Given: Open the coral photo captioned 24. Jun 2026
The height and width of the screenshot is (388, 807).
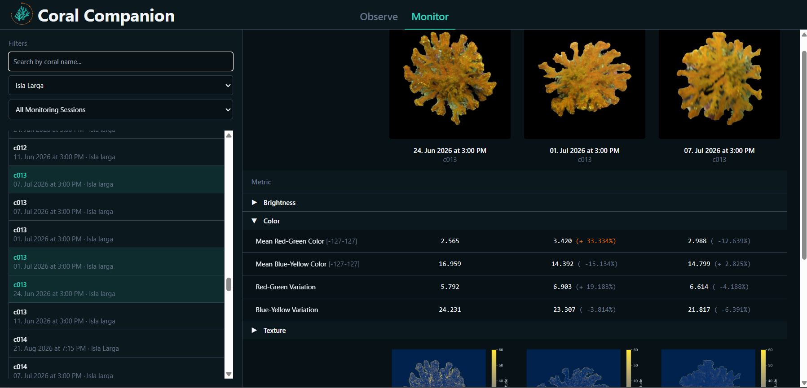Looking at the screenshot, I should coord(450,84).
